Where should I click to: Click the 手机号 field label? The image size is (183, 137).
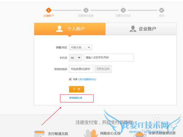pos(63,58)
